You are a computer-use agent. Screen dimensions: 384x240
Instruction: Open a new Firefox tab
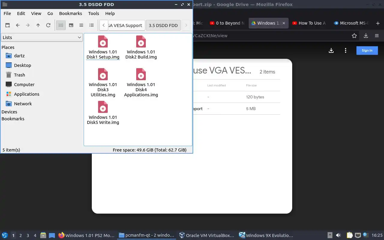point(378,23)
